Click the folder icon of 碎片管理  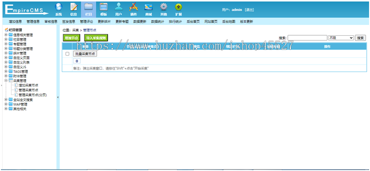point(10,53)
